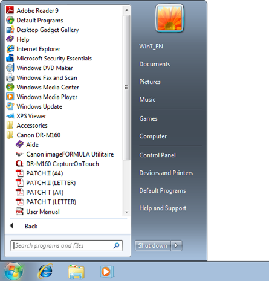Open Documents from the right pane
The height and width of the screenshot is (281, 269).
coord(155,64)
